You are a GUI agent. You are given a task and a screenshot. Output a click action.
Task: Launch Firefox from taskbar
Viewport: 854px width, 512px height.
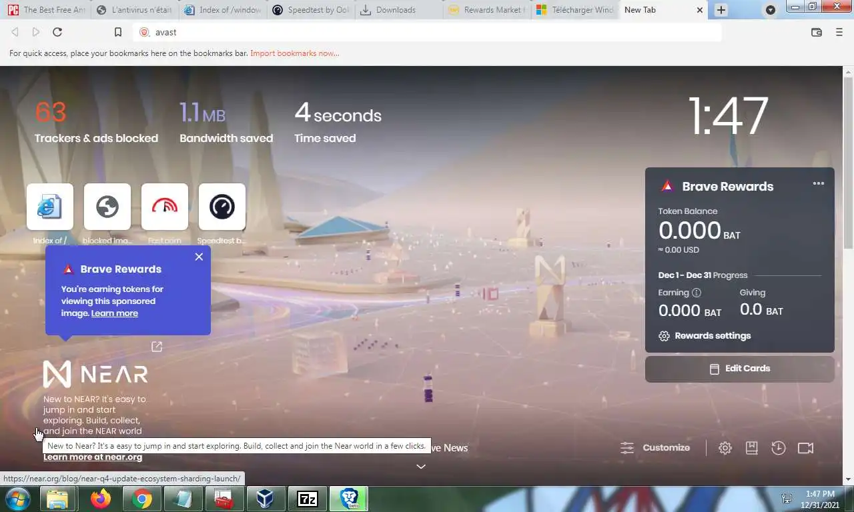(101, 499)
